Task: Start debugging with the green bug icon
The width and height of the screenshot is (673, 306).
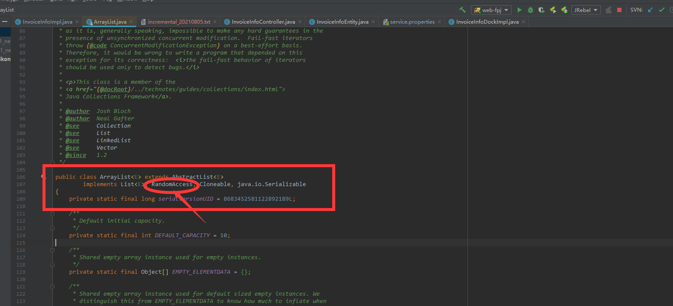Action: (x=531, y=10)
